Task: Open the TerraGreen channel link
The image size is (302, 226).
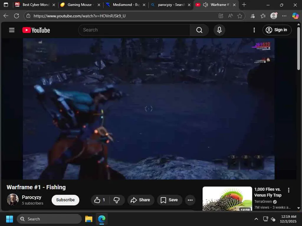Action: (263, 202)
